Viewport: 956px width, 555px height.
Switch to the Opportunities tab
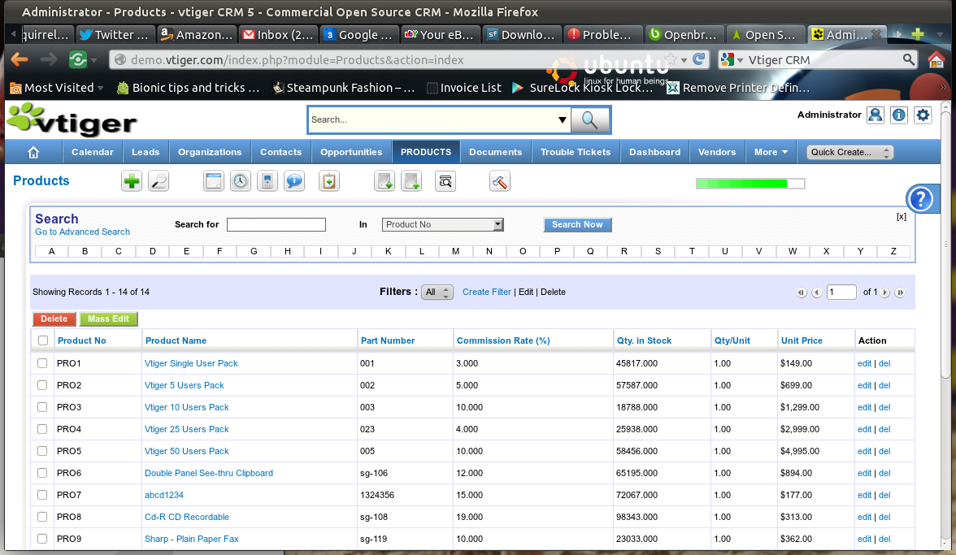pyautogui.click(x=351, y=152)
